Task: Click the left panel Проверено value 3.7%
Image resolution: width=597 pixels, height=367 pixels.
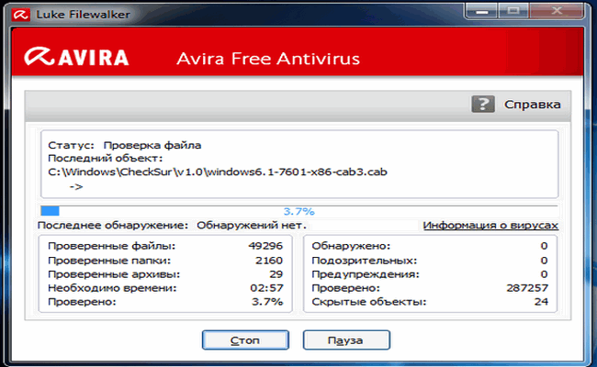Action: [x=267, y=302]
